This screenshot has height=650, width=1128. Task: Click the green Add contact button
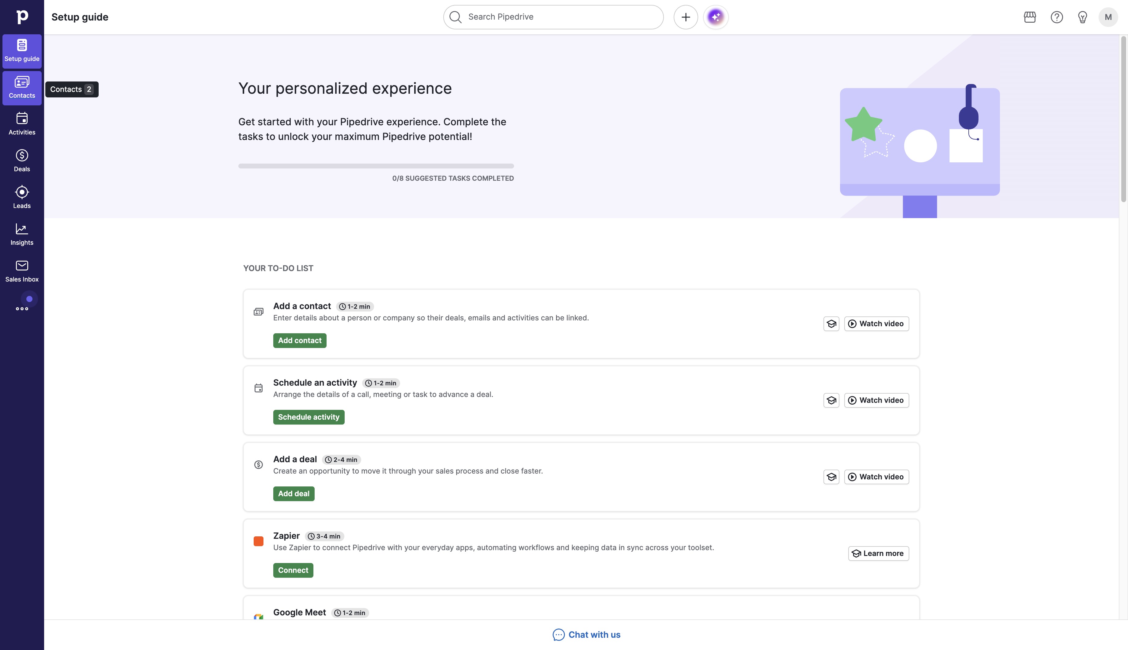click(x=300, y=340)
